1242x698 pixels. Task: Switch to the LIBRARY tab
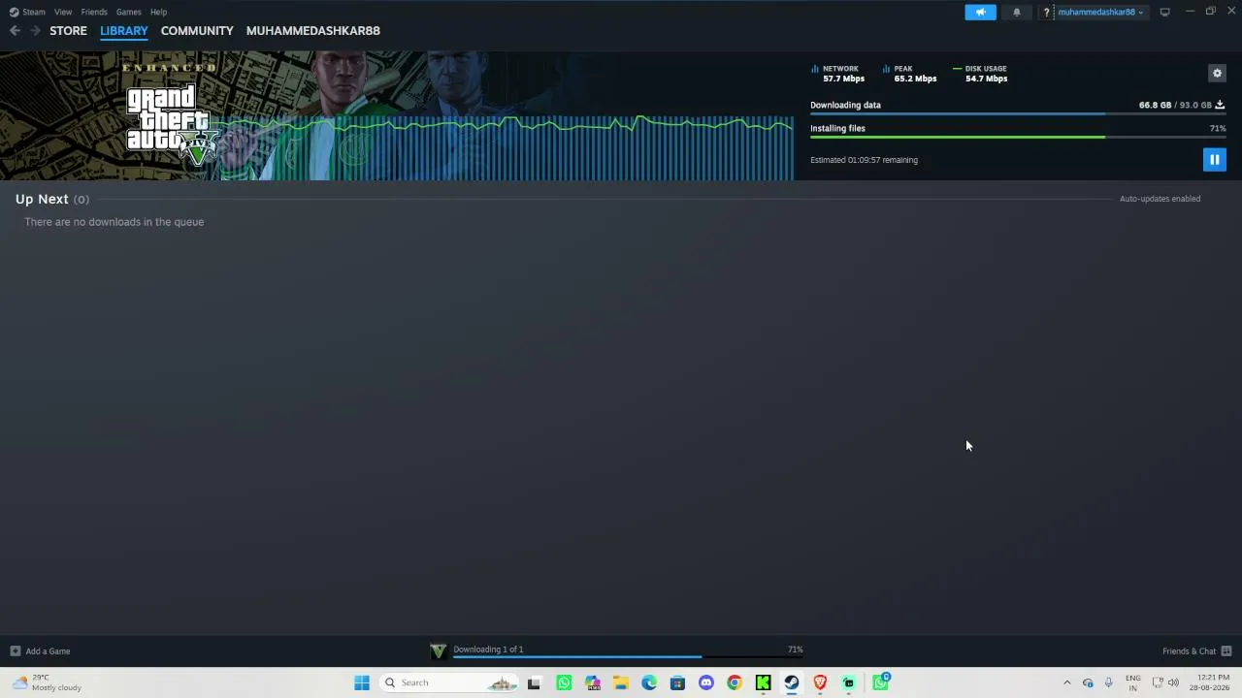(124, 31)
